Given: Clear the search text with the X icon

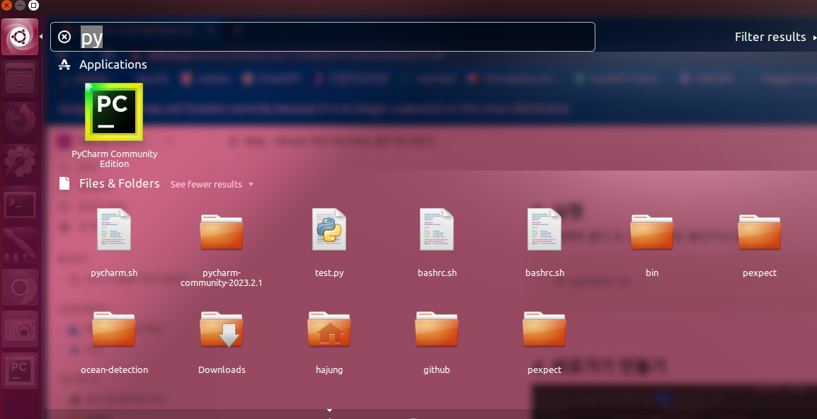Looking at the screenshot, I should [x=64, y=37].
